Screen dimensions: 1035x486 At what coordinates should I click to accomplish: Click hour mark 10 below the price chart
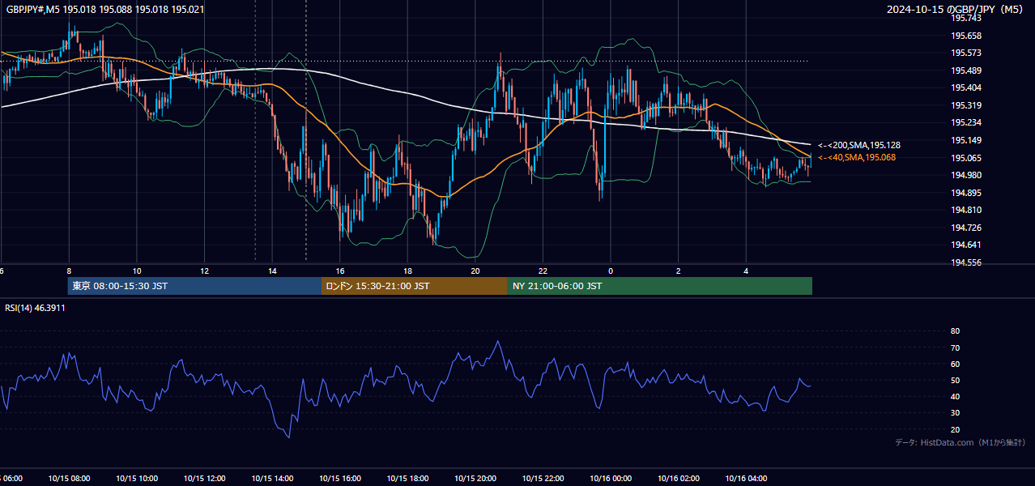(x=137, y=271)
